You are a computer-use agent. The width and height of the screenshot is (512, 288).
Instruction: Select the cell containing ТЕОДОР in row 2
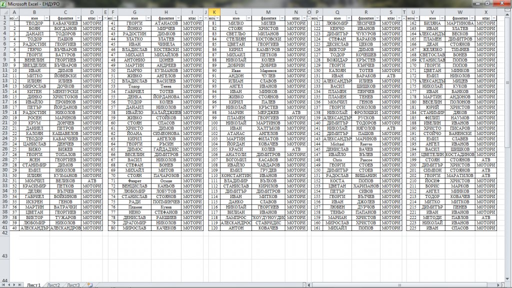pos(34,23)
